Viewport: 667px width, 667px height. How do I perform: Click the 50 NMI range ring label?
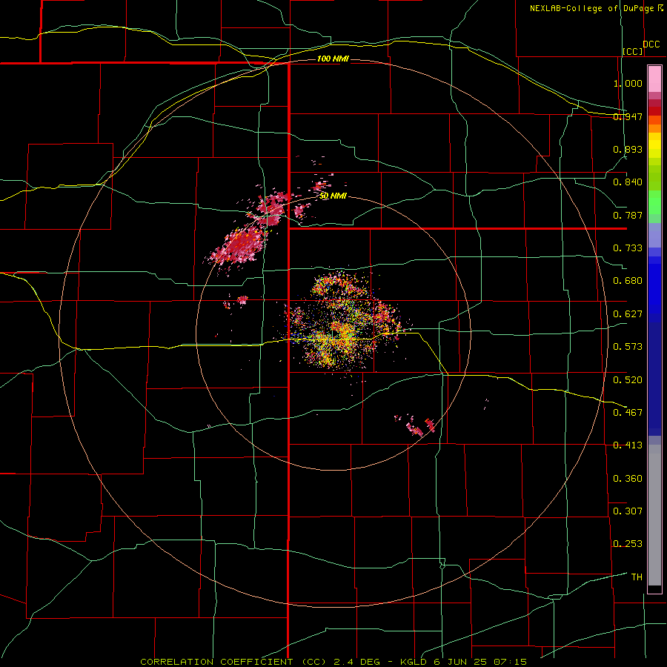[333, 196]
